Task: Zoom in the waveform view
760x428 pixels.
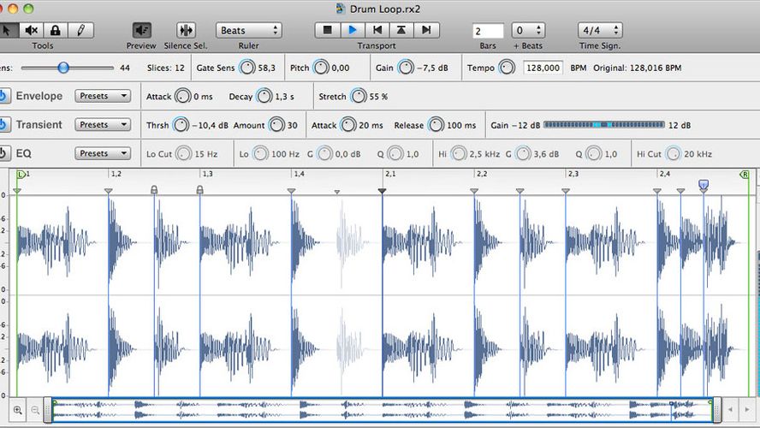Action: [x=18, y=410]
